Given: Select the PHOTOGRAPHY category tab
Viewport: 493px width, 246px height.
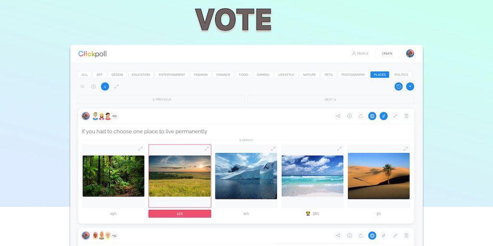Looking at the screenshot, I should pyautogui.click(x=353, y=74).
